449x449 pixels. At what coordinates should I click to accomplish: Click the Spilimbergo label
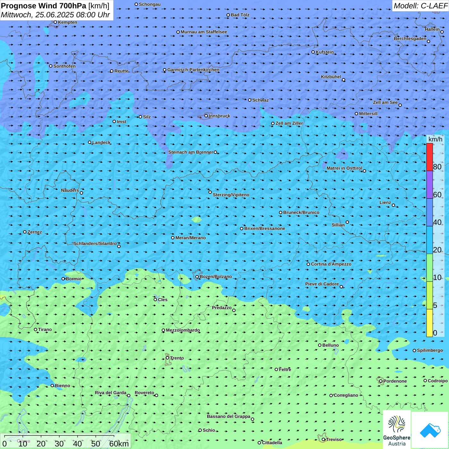[430, 350]
